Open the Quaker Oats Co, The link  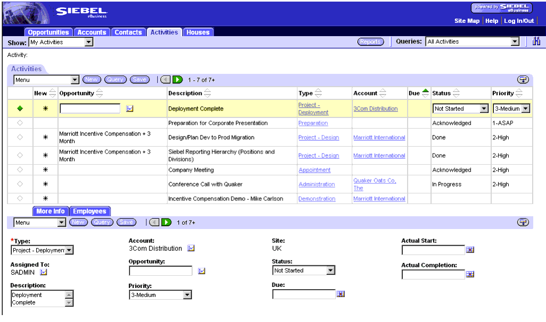pyautogui.click(x=375, y=184)
